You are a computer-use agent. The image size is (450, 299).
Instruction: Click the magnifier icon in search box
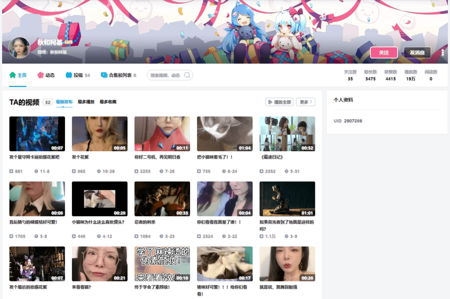[x=187, y=75]
